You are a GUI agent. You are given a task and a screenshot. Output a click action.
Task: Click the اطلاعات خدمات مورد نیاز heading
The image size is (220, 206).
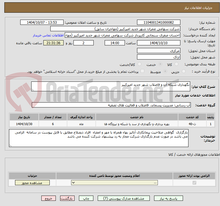[195, 95]
